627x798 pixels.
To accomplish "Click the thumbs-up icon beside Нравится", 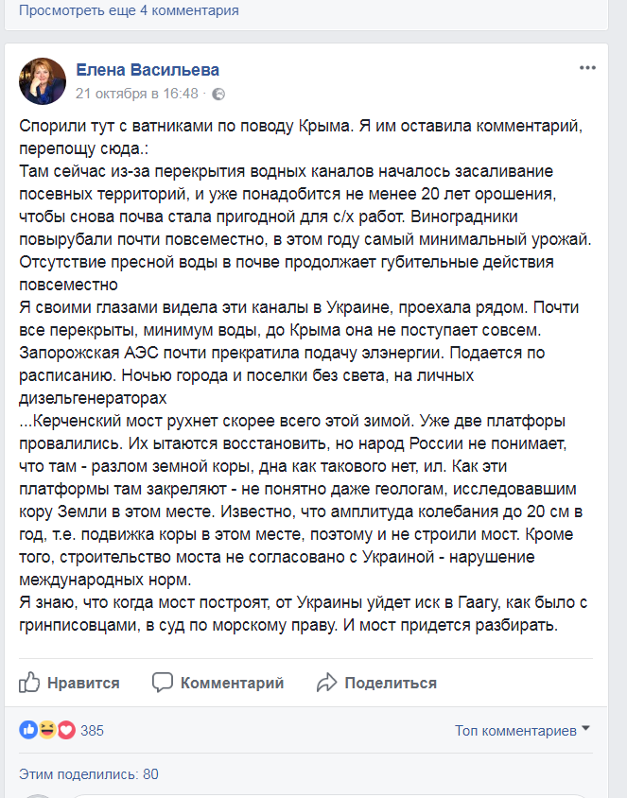I will click(29, 682).
